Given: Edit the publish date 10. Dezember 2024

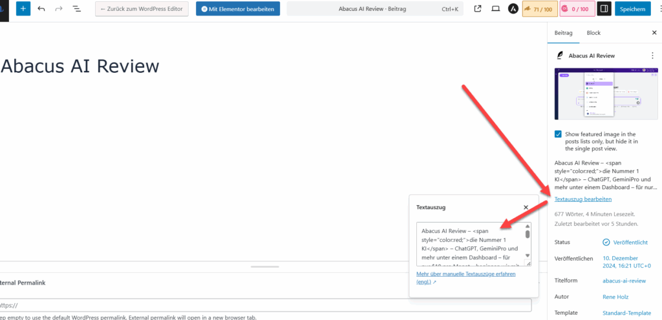Looking at the screenshot, I should pyautogui.click(x=626, y=262).
